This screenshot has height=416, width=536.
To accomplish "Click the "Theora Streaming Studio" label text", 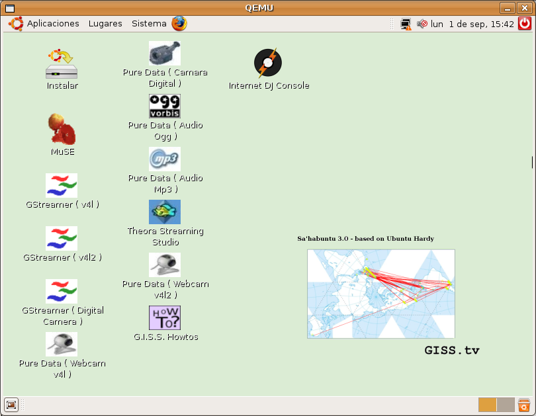I will 165,237.
